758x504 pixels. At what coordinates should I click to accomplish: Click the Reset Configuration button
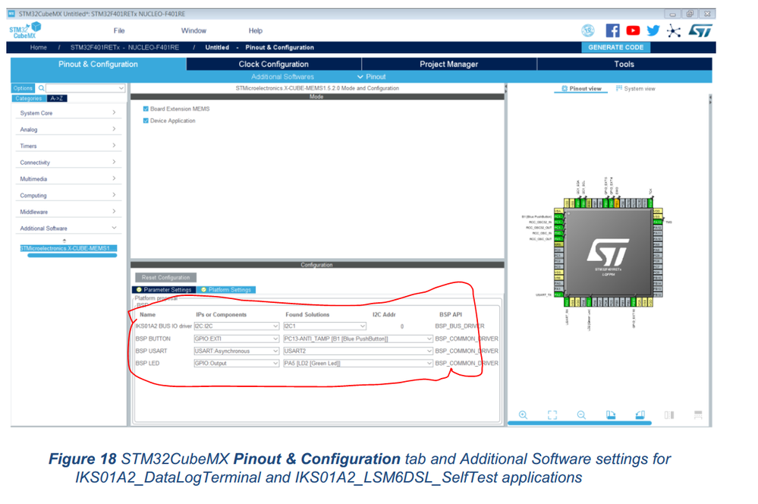click(x=166, y=277)
